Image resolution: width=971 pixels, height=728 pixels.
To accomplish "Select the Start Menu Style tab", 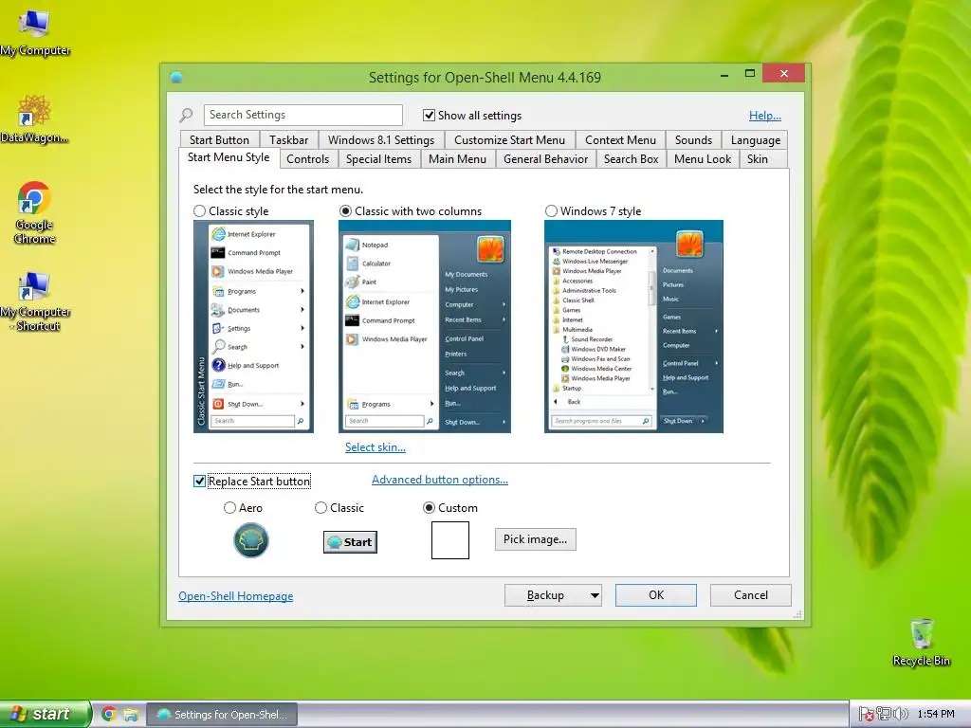I will click(x=229, y=157).
